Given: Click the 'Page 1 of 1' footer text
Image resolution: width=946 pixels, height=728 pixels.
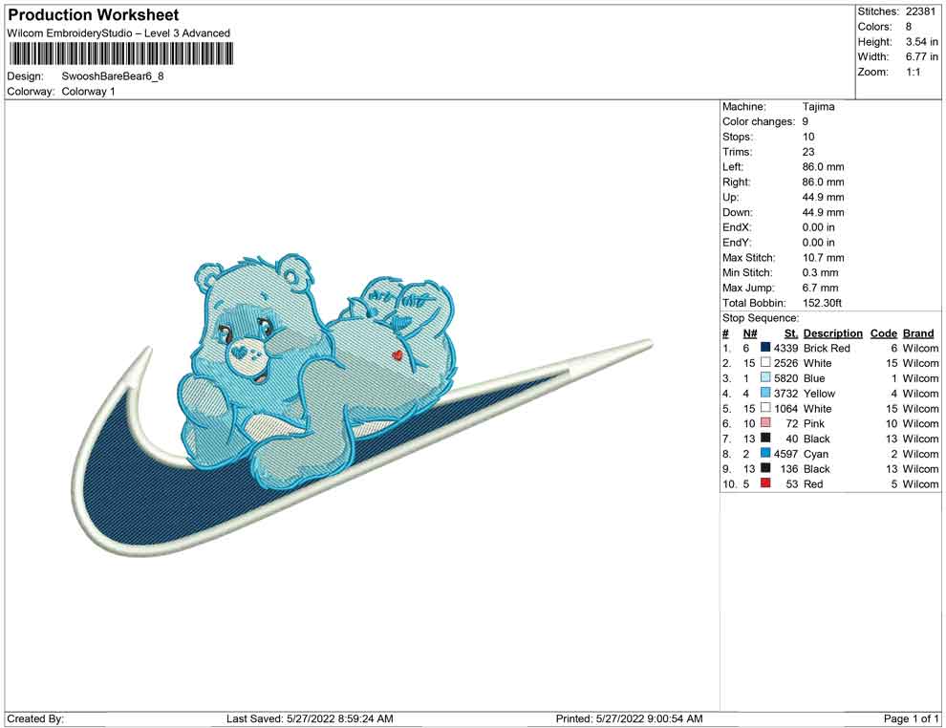Looking at the screenshot, I should click(911, 718).
